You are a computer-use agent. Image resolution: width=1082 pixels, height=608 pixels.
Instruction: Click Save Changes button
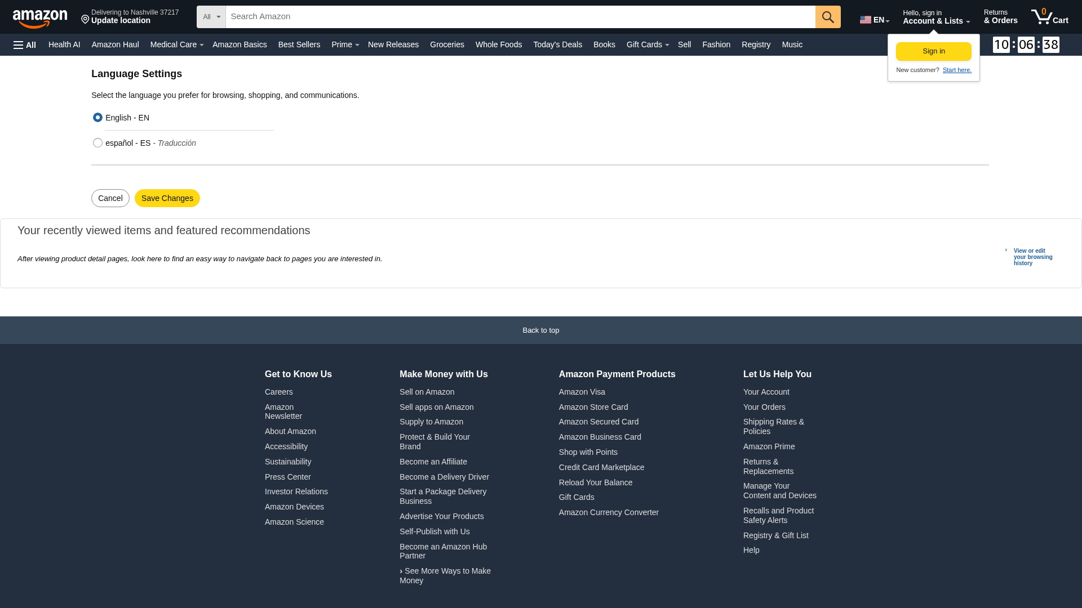coord(167,198)
